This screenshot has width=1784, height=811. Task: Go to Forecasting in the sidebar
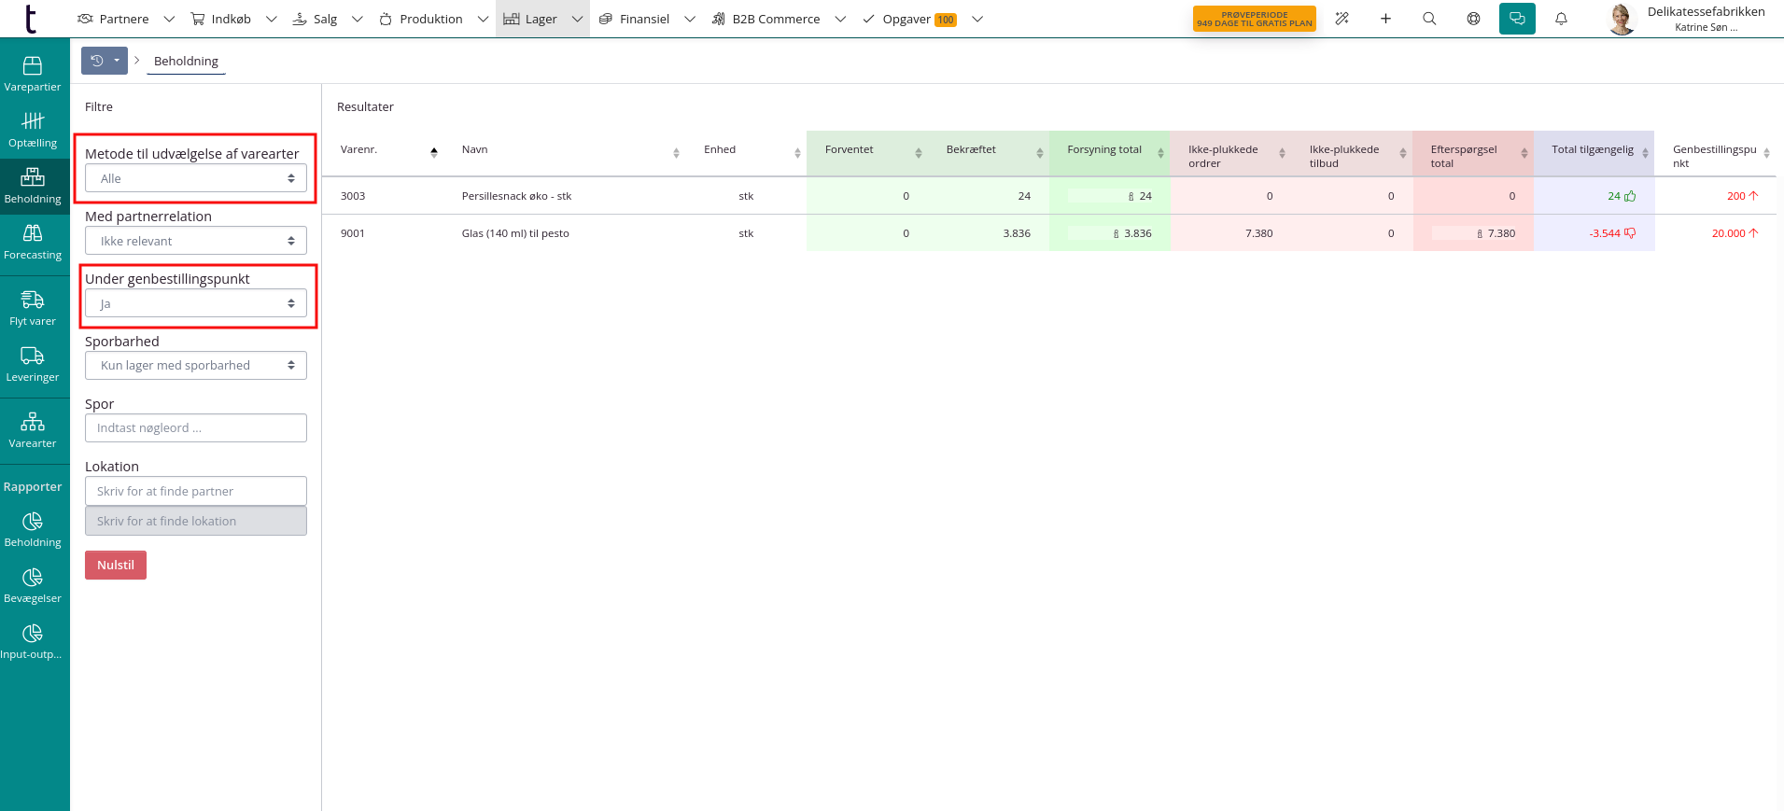click(x=33, y=242)
